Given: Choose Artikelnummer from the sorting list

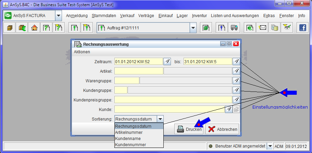Looking at the screenshot, I should [129, 132].
